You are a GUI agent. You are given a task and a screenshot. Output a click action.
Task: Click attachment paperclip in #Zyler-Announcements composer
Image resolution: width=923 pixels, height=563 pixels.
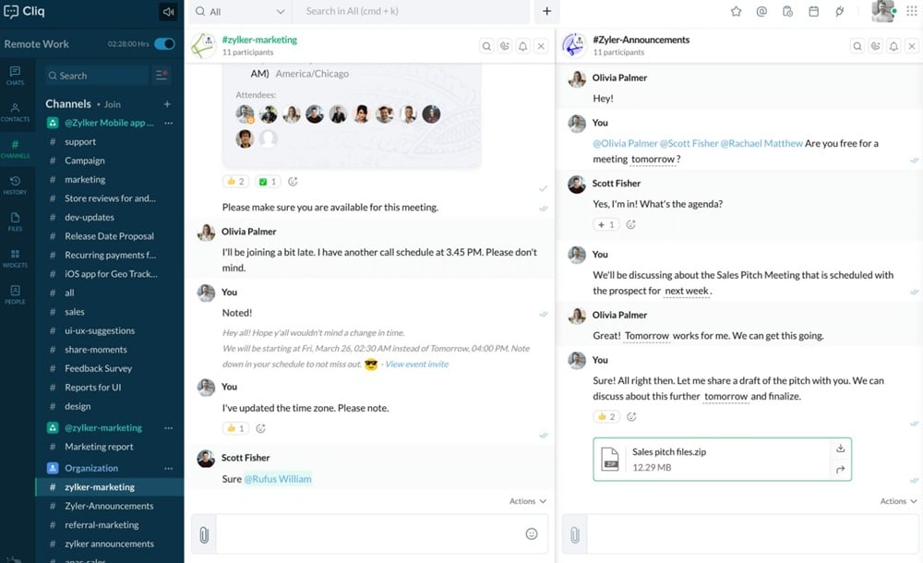click(x=574, y=534)
